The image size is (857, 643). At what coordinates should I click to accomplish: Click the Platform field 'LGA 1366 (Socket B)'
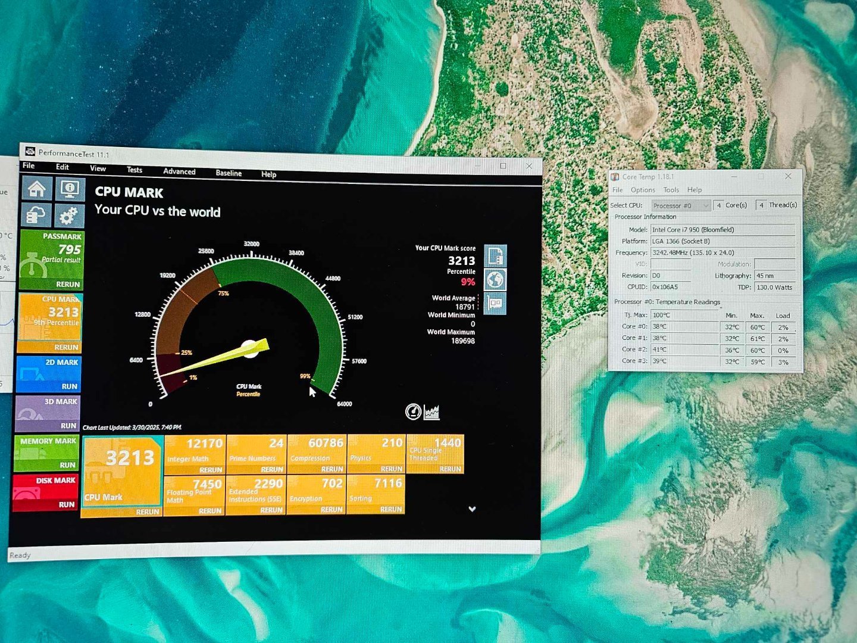pos(722,241)
